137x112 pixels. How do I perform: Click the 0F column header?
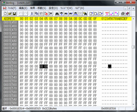click(x=95, y=19)
